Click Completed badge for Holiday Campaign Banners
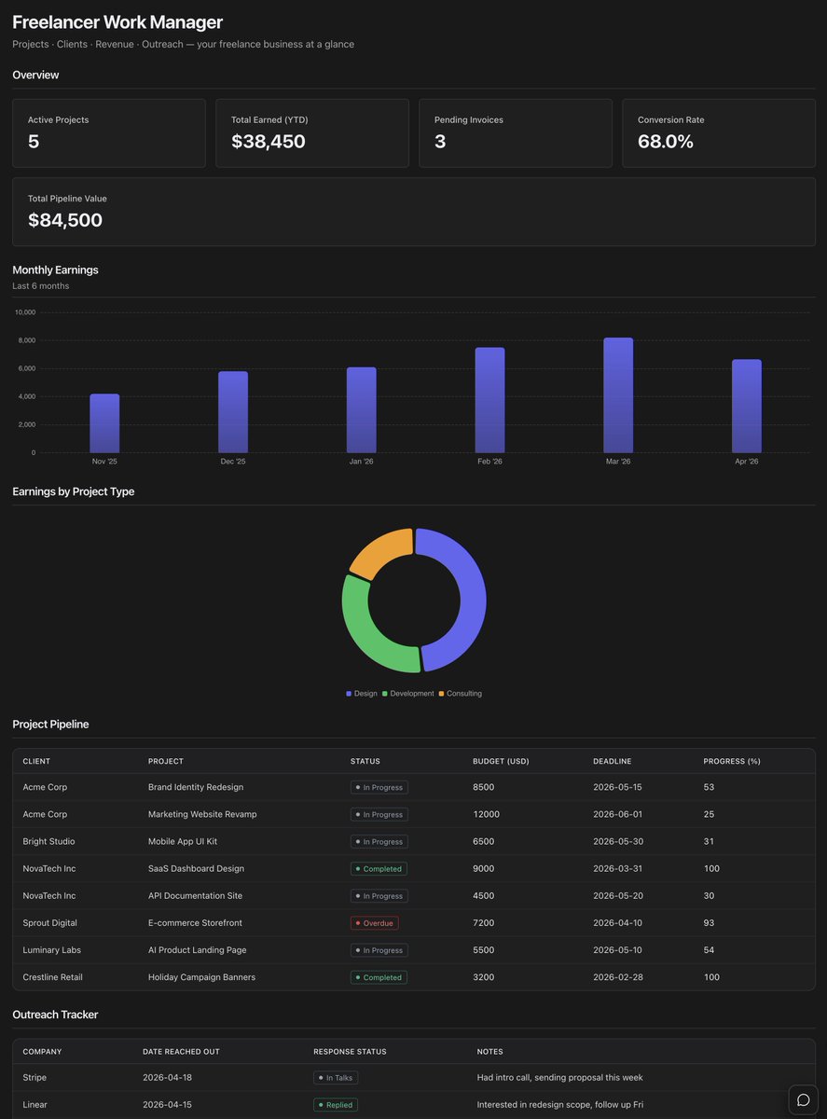Image resolution: width=827 pixels, height=1119 pixels. [379, 977]
